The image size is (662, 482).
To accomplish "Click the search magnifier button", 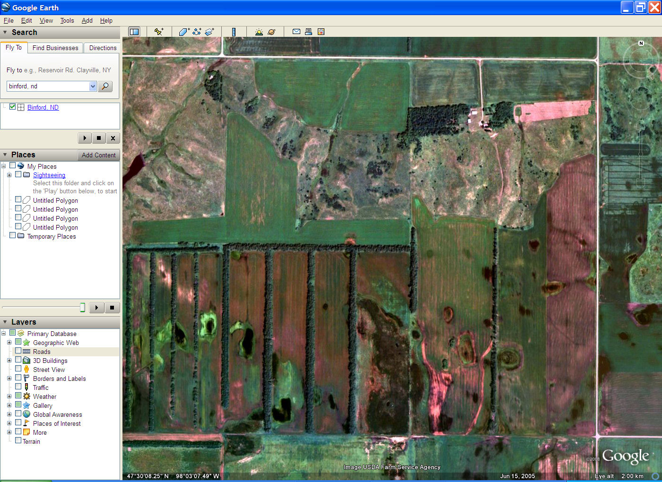I will 105,86.
